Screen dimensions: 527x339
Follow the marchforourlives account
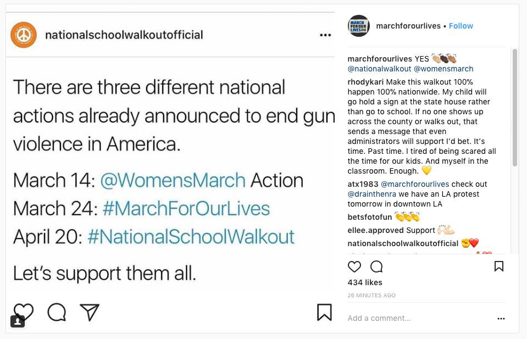coord(461,26)
